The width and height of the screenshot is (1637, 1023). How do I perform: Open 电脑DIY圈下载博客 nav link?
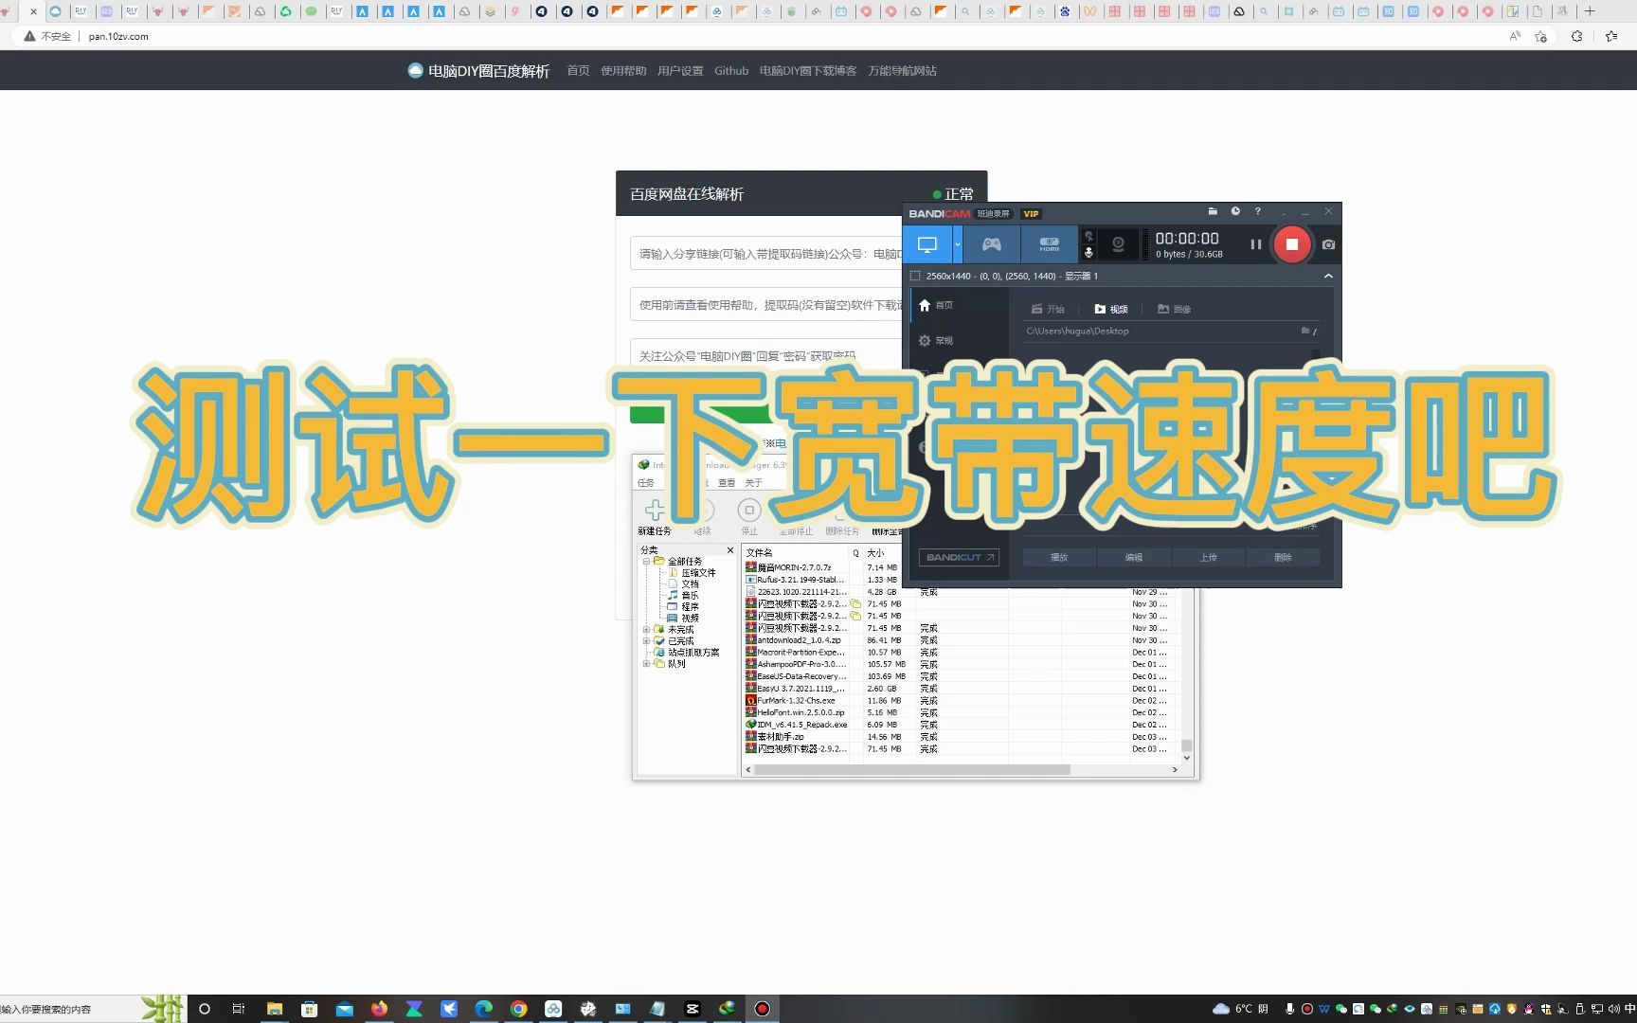coord(807,71)
